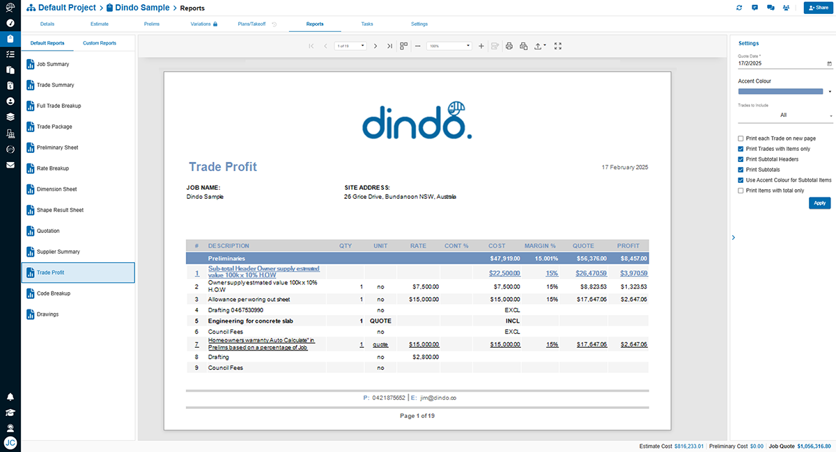Image resolution: width=836 pixels, height=452 pixels.
Task: Switch to the Custom Reports tab
Action: tap(100, 43)
